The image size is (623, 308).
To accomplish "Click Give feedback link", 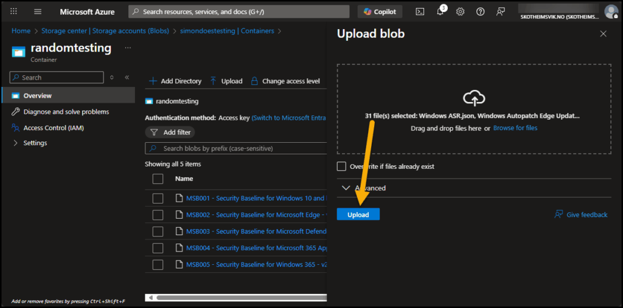I will pos(581,214).
